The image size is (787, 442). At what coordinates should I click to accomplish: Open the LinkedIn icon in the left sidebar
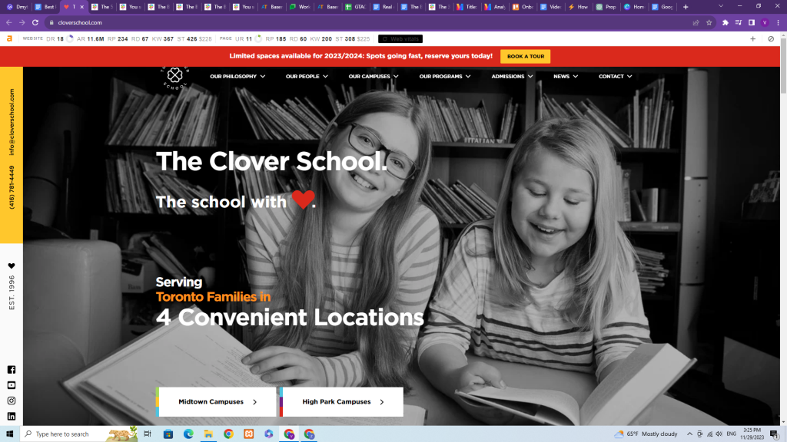[12, 417]
